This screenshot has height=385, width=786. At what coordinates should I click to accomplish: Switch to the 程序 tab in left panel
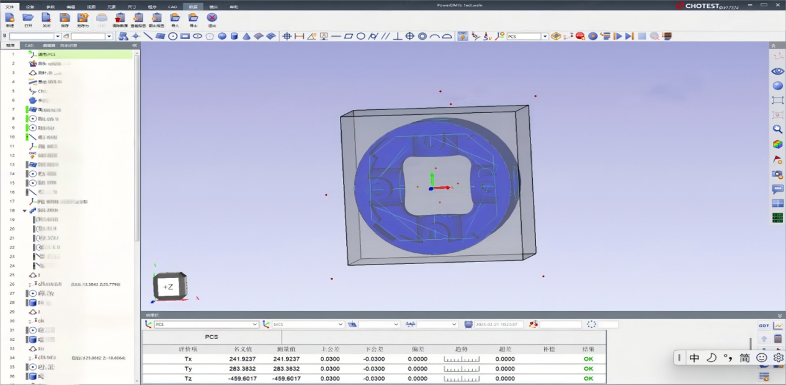coord(10,45)
